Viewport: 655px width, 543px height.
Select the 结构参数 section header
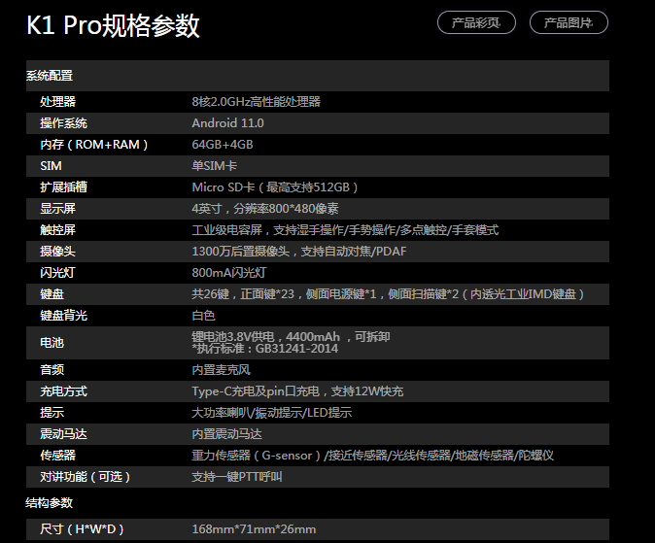[x=49, y=502]
